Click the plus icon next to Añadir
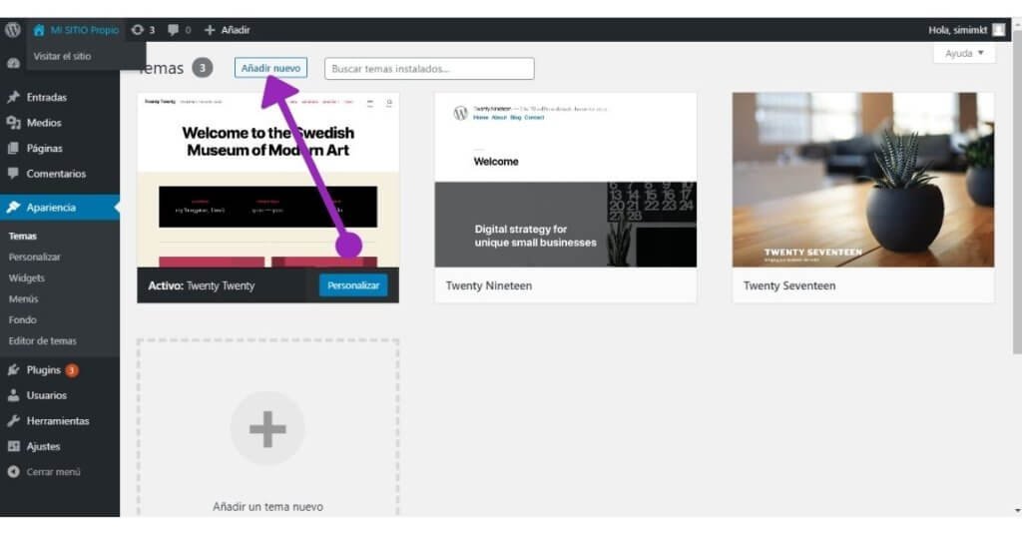The height and width of the screenshot is (533, 1022). click(x=210, y=30)
